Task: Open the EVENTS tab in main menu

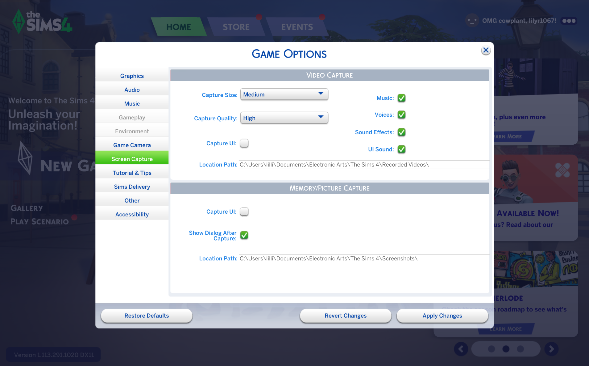Action: click(x=297, y=27)
